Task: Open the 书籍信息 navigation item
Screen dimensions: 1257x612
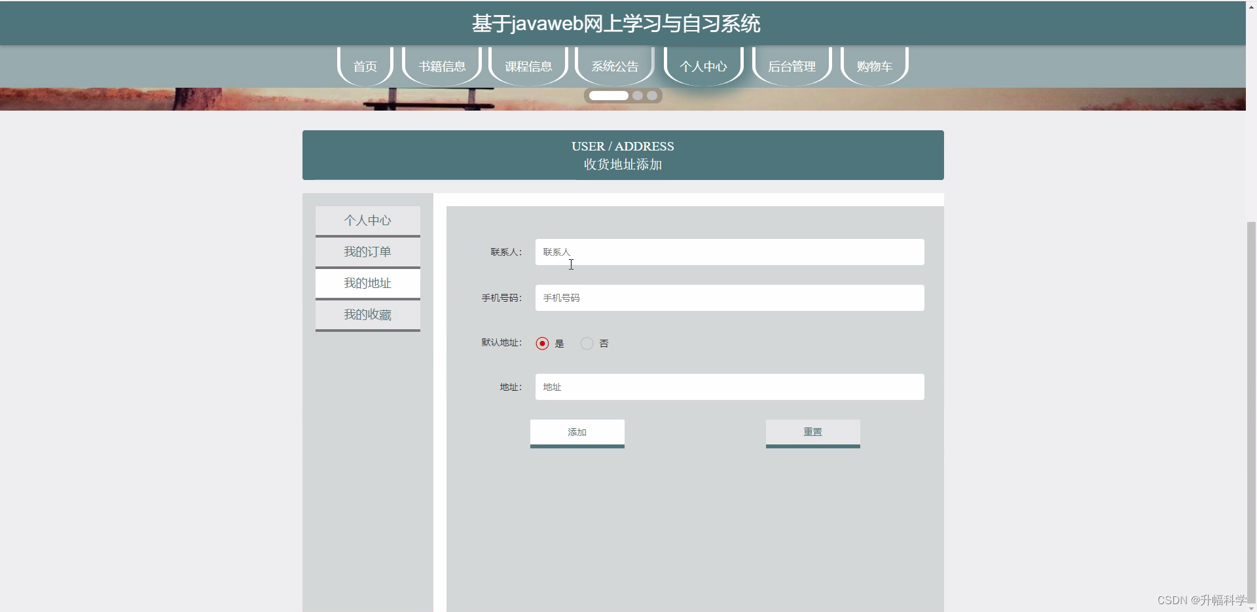Action: (x=441, y=66)
